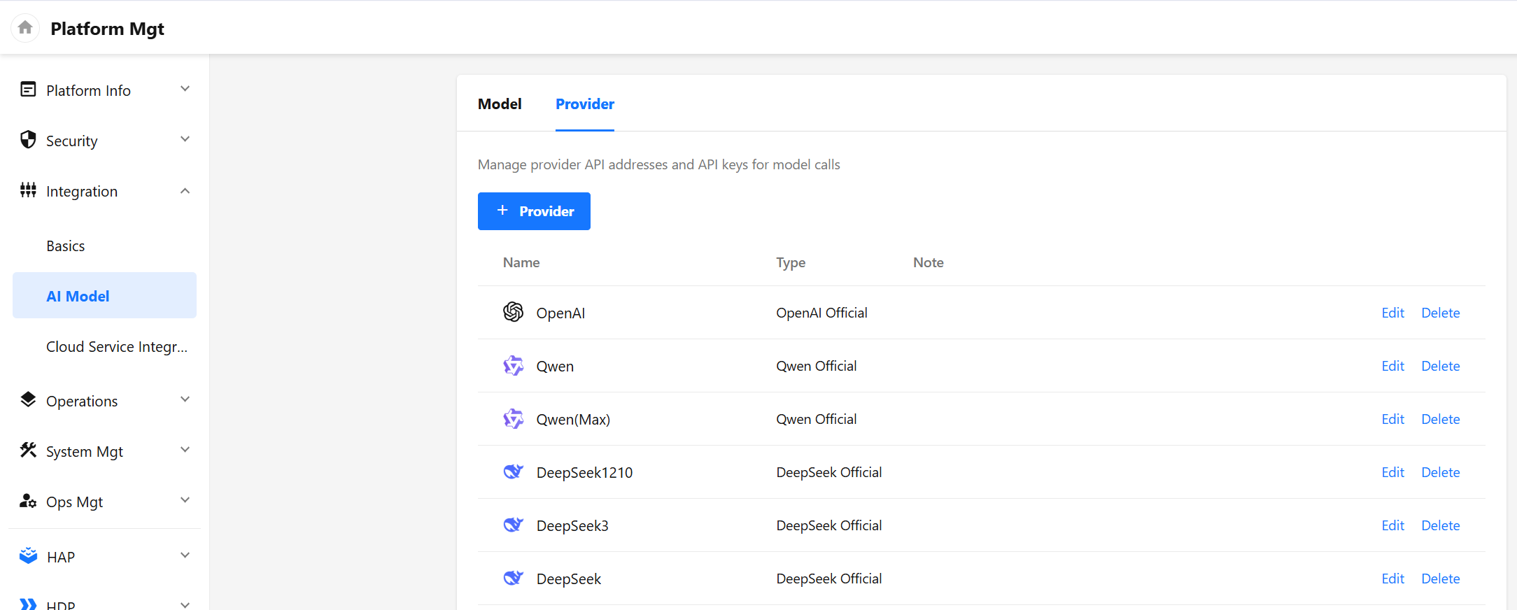
Task: Select the Provider tab
Action: tap(585, 104)
